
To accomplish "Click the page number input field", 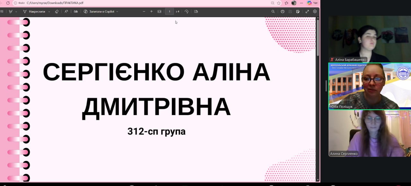I will pos(170,12).
